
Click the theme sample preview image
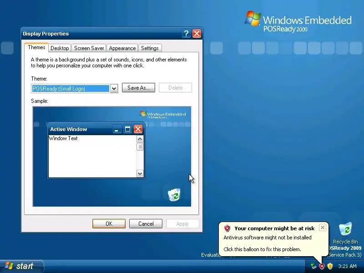112,157
